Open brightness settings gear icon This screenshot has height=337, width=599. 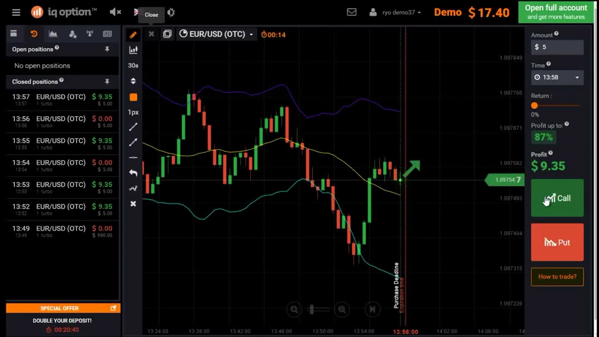[171, 13]
